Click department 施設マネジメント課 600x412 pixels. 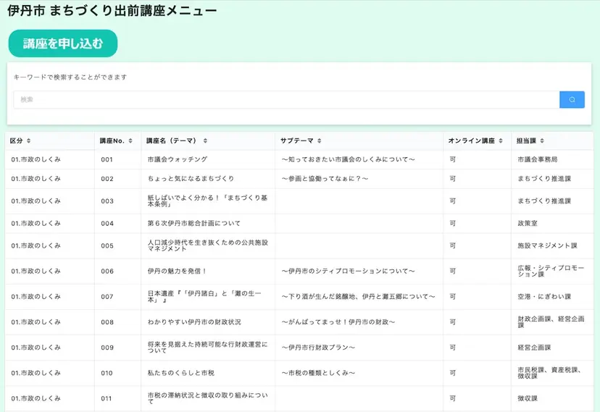548,245
